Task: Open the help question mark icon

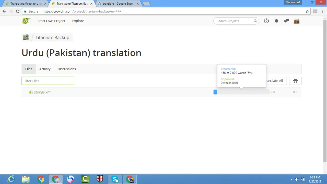Action: (266, 21)
